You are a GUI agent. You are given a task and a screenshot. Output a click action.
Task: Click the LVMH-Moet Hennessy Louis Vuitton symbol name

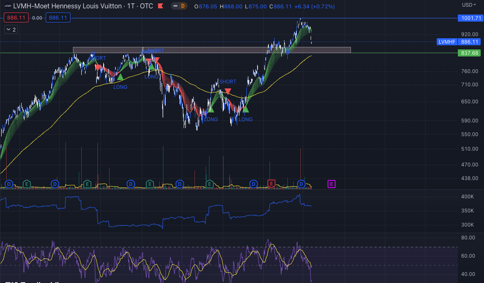(x=68, y=6)
